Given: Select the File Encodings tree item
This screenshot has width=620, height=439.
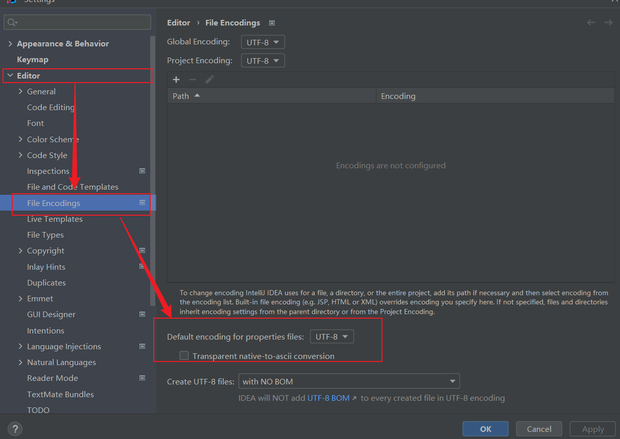Looking at the screenshot, I should coord(77,203).
